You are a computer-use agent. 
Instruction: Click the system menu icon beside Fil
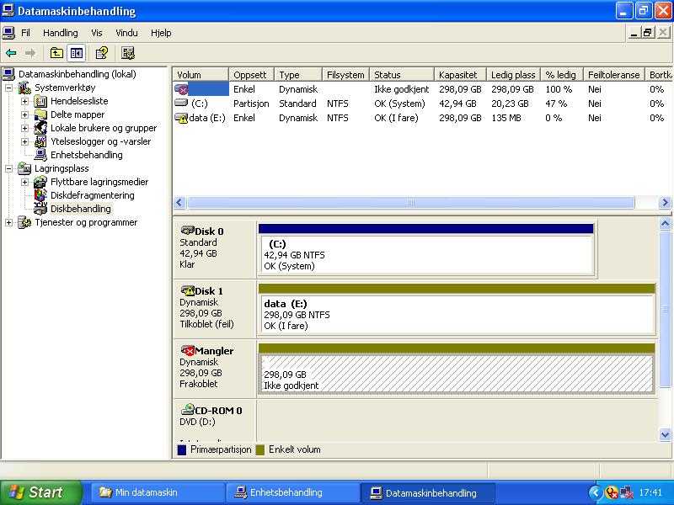[x=8, y=33]
